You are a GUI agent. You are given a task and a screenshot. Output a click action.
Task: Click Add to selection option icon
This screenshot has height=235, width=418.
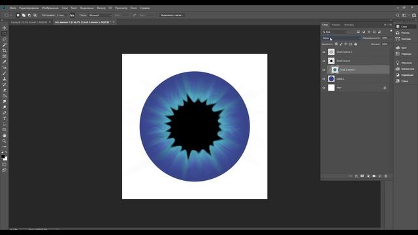(24, 15)
